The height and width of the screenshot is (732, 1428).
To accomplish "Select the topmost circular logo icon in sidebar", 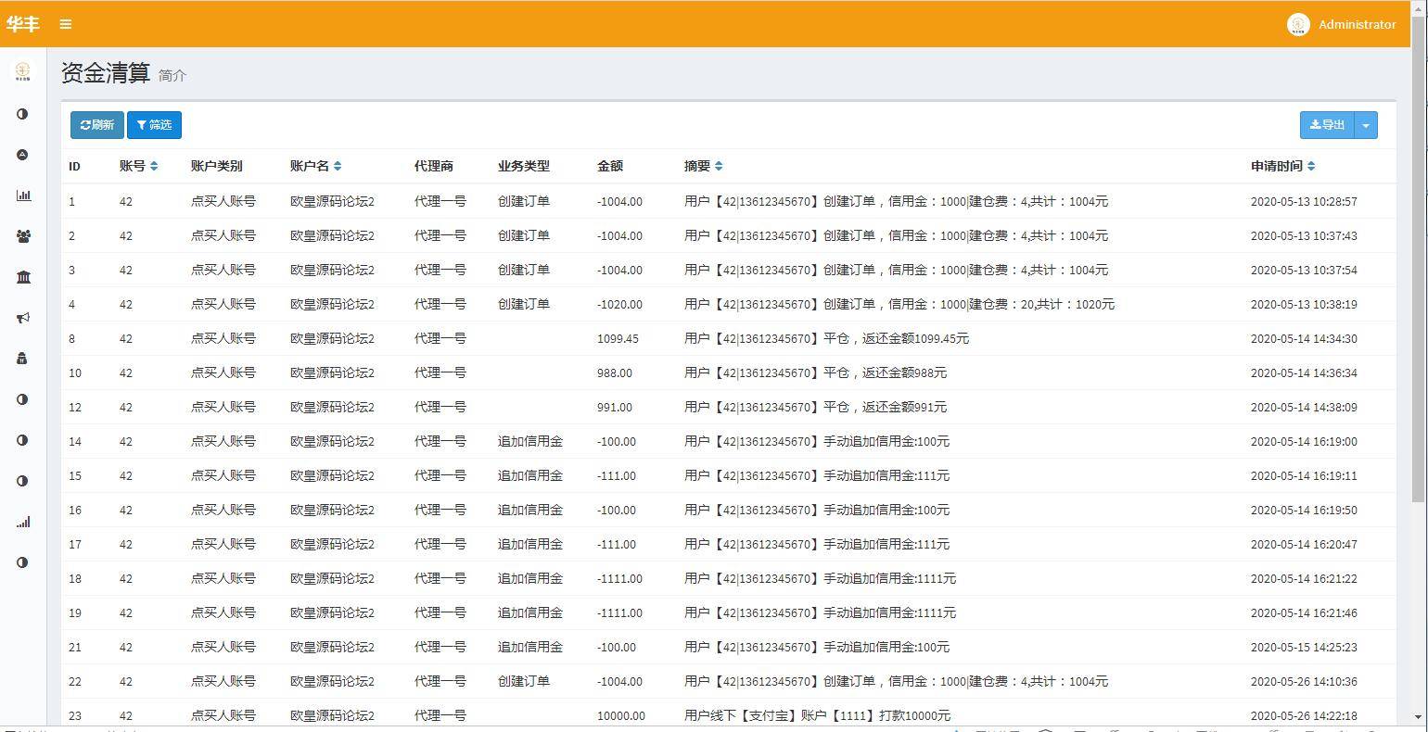I will tap(23, 71).
